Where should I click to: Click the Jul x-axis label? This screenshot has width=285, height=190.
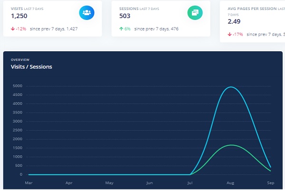pos(190,183)
